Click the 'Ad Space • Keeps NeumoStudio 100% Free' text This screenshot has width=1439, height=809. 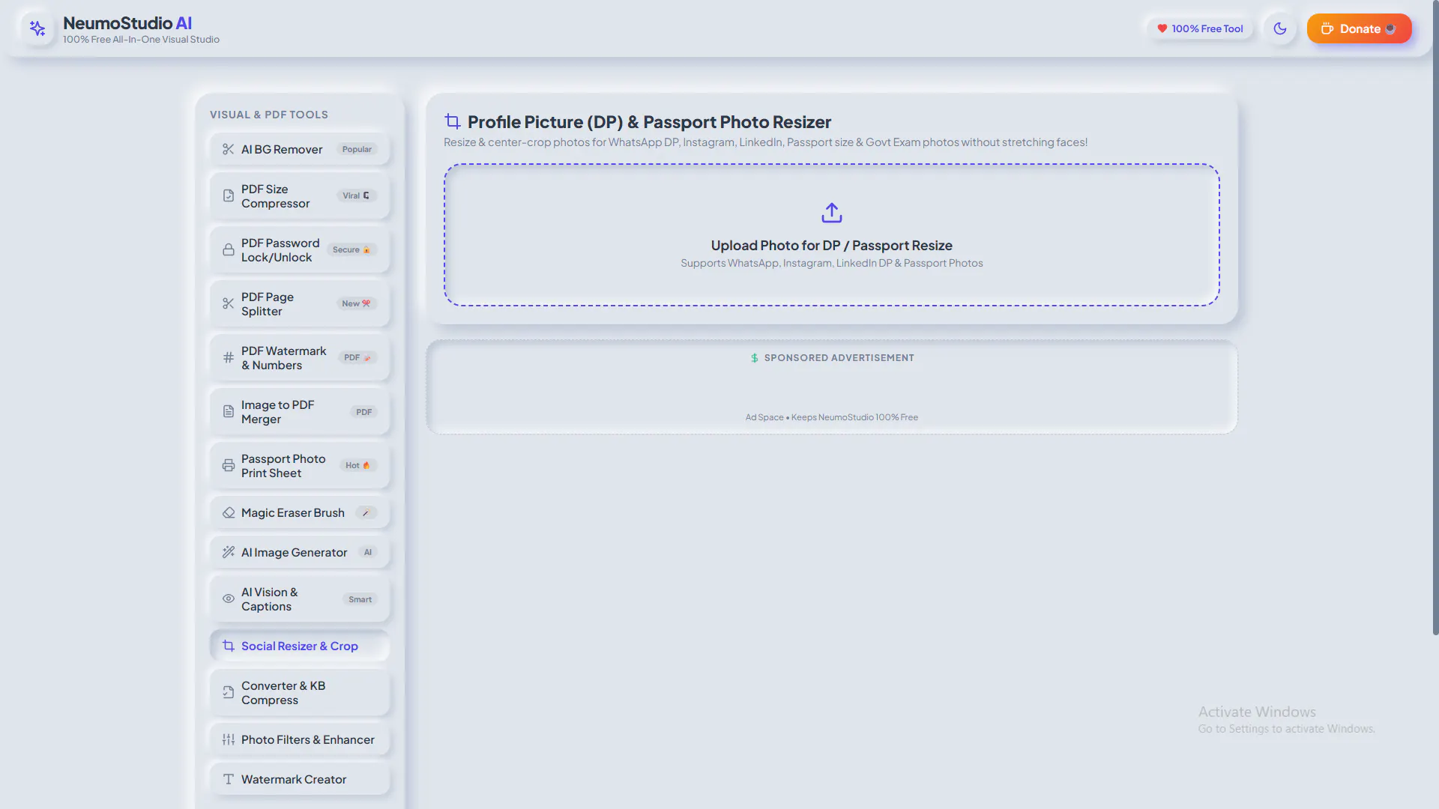click(x=831, y=417)
